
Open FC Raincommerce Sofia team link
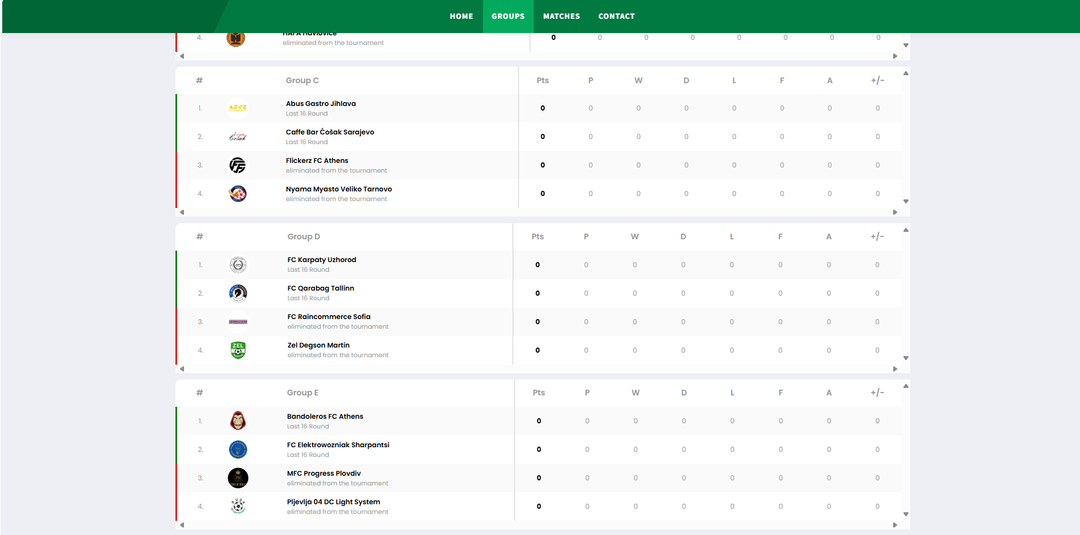pos(329,317)
